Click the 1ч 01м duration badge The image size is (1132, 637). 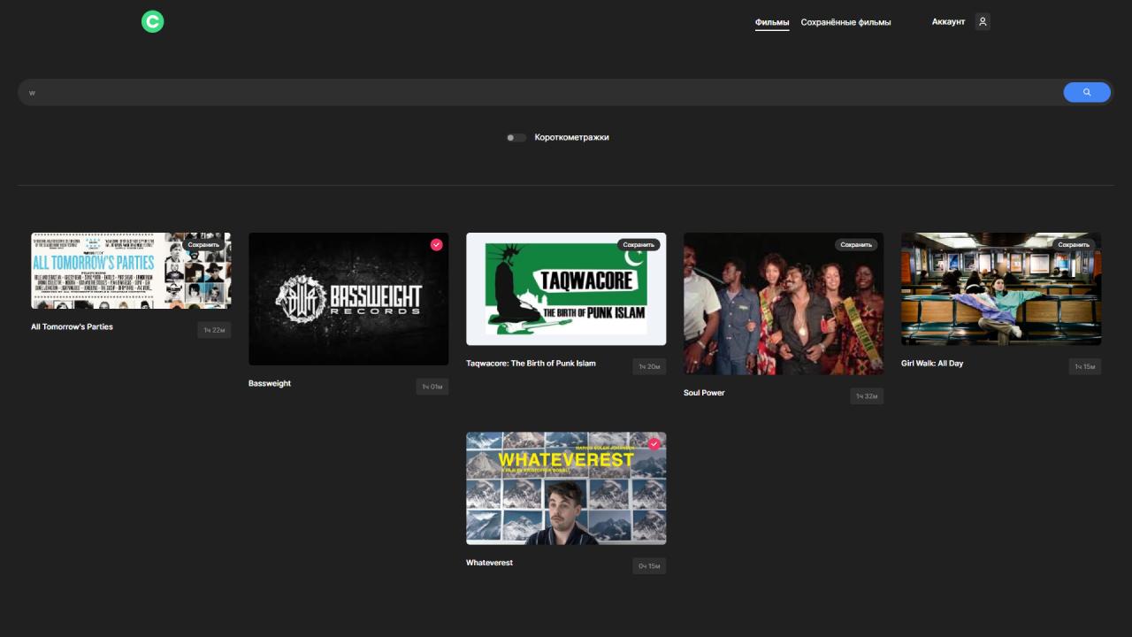click(432, 387)
